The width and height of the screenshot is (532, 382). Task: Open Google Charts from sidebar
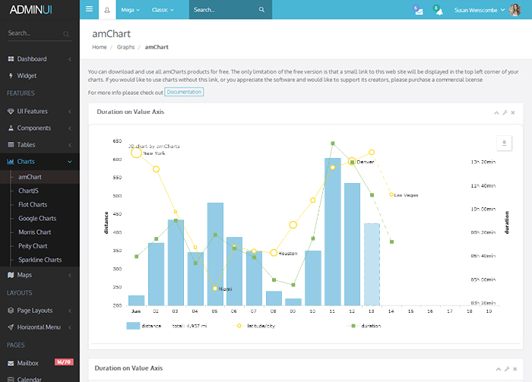[x=37, y=218]
